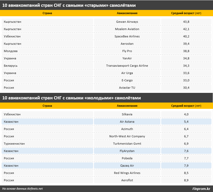
Task: Click the Aeroflot age value 8,9
Action: tap(186, 180)
